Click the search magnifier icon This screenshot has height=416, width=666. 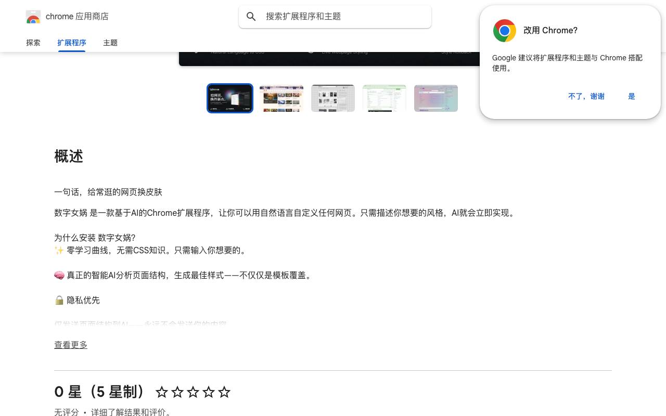[x=251, y=17]
